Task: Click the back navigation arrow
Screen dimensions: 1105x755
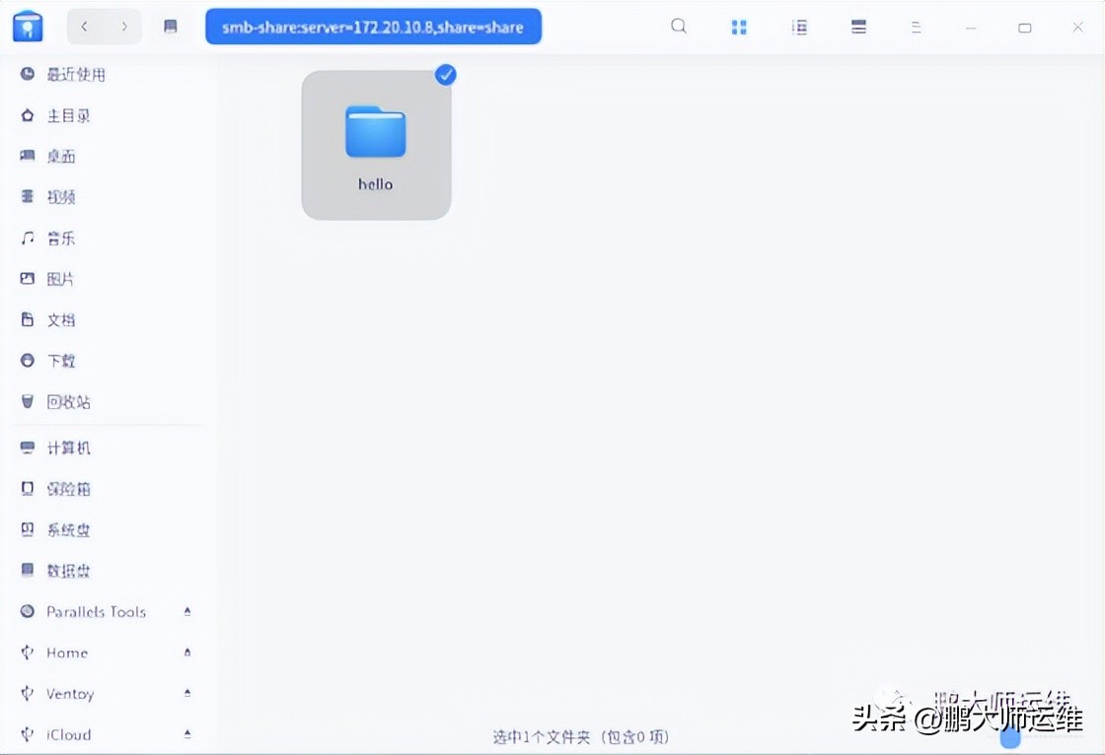Action: (84, 27)
